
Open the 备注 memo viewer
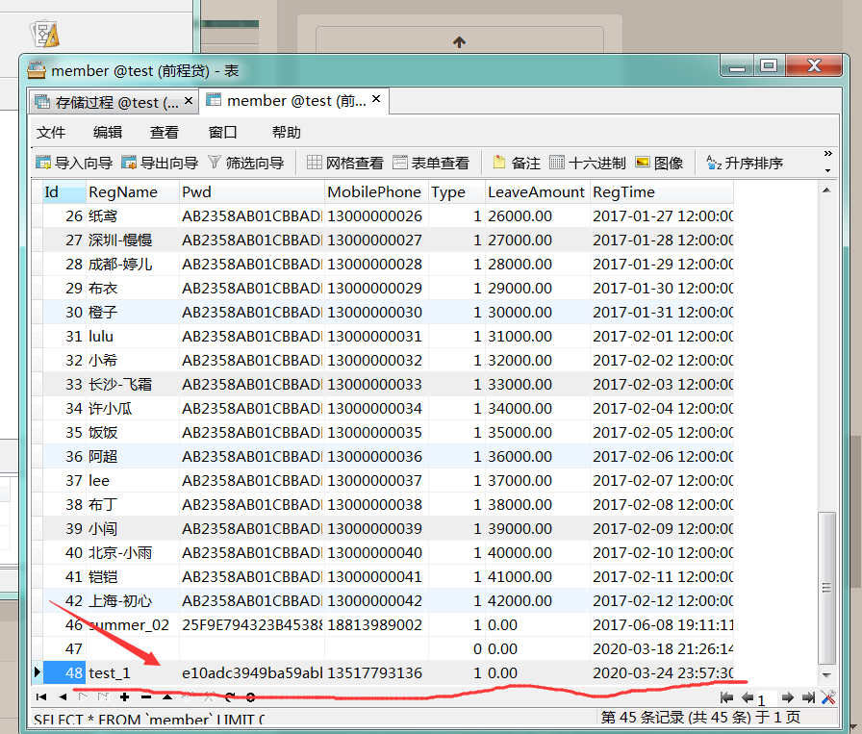point(517,163)
